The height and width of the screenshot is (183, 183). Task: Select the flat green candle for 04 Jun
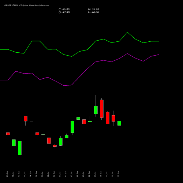[x=31, y=121]
